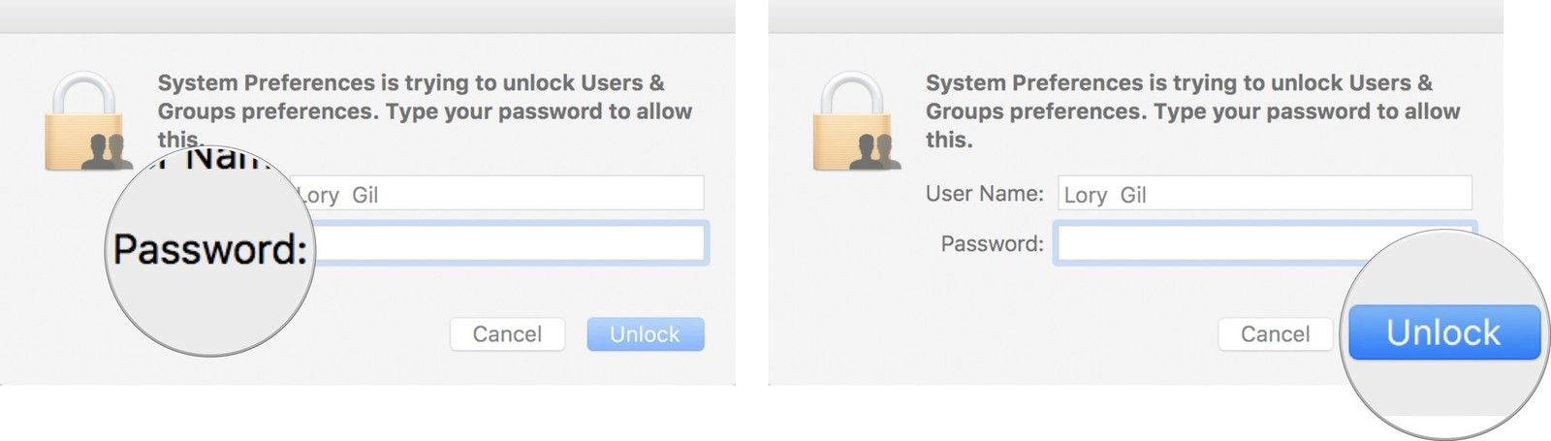Click the magnified Password: label
Viewport: 1551px width, 441px height.
pyautogui.click(x=209, y=250)
